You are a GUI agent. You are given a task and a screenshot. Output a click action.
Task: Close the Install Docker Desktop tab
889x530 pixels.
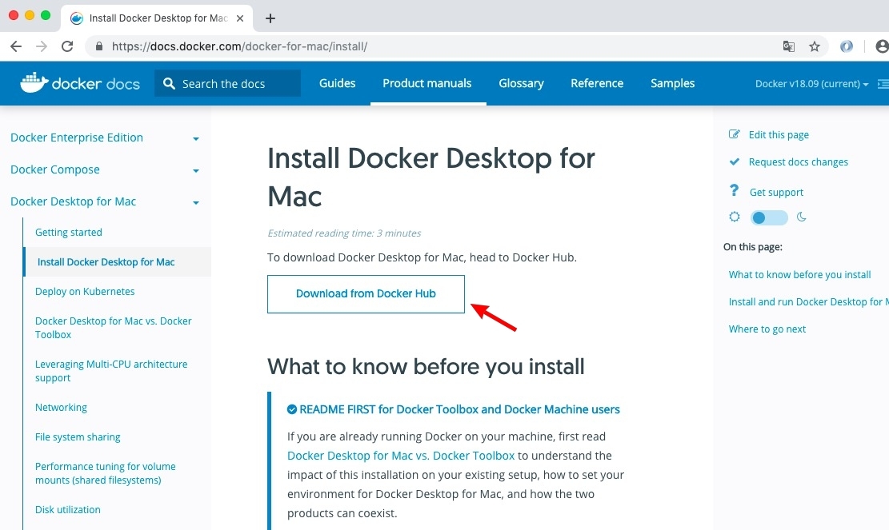[240, 18]
